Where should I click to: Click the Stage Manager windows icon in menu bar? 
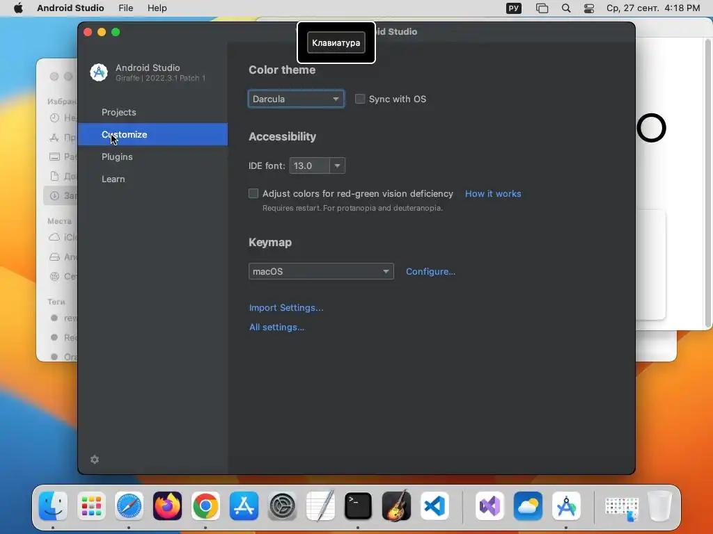[x=542, y=8]
